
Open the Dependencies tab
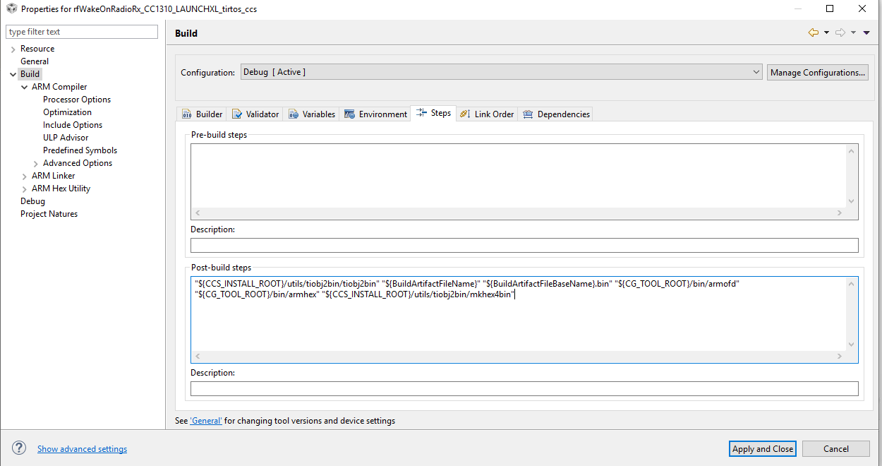point(556,114)
